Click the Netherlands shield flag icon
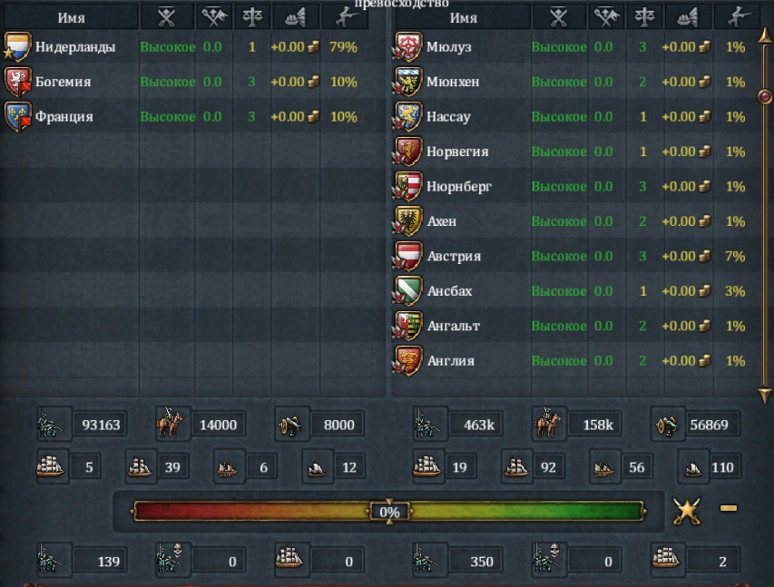This screenshot has width=774, height=587. click(17, 47)
